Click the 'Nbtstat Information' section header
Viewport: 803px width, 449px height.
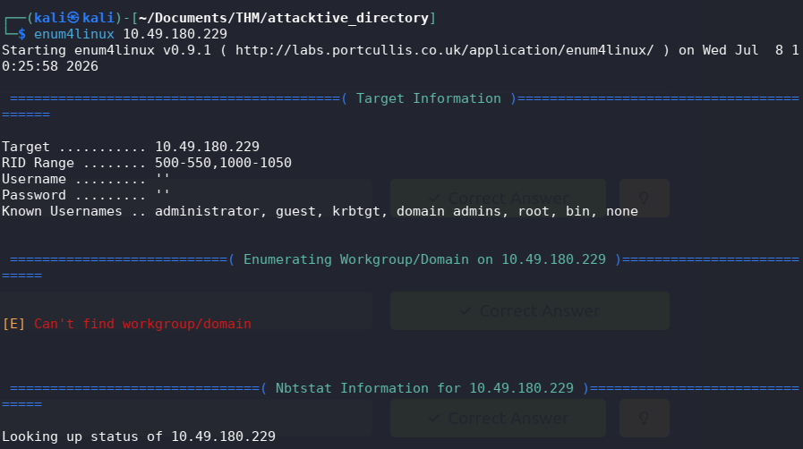pos(424,388)
